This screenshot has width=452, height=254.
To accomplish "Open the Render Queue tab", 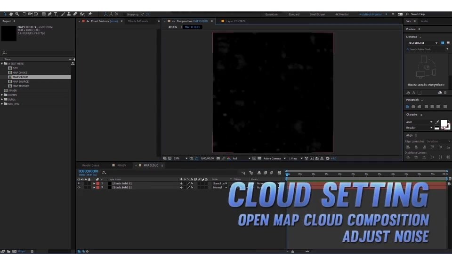I will [x=90, y=165].
